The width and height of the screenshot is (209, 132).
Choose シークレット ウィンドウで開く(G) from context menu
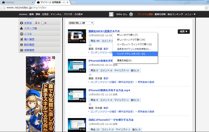point(135,44)
